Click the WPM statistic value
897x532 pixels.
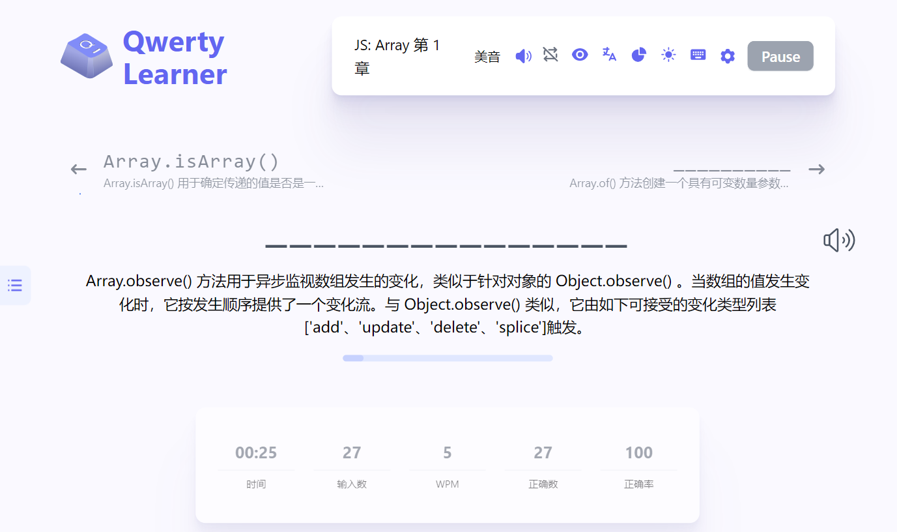click(448, 452)
